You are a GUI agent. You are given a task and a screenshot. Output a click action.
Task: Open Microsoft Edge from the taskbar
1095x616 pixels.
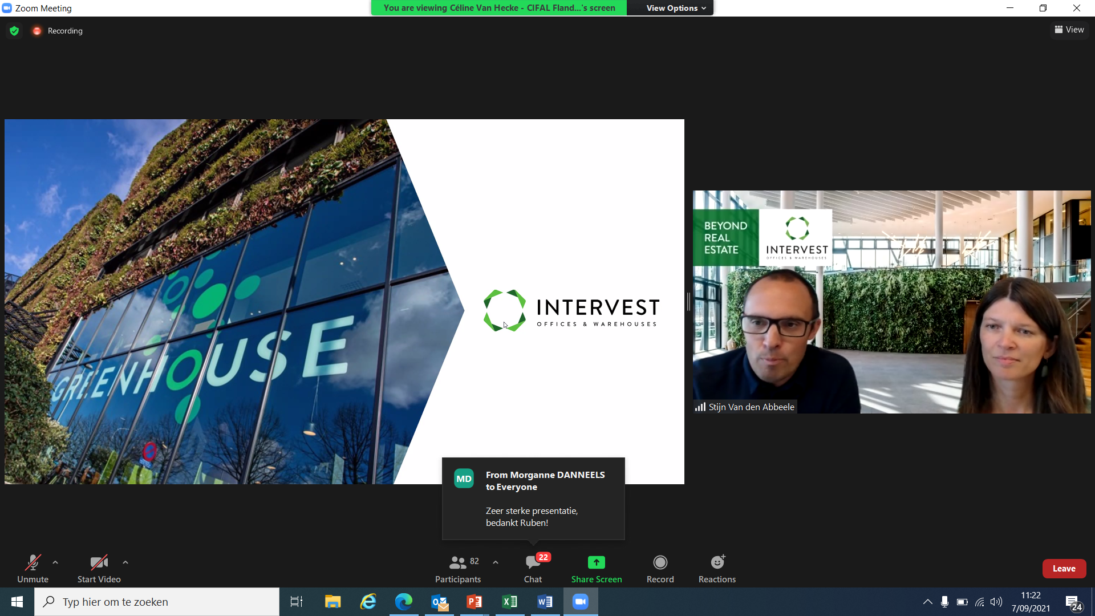pyautogui.click(x=404, y=602)
